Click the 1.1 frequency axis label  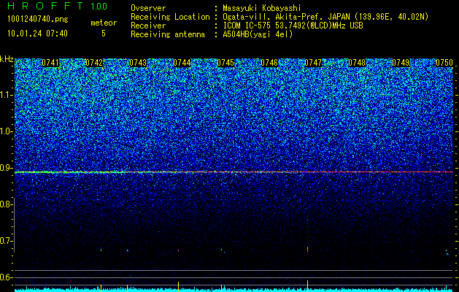[7, 95]
